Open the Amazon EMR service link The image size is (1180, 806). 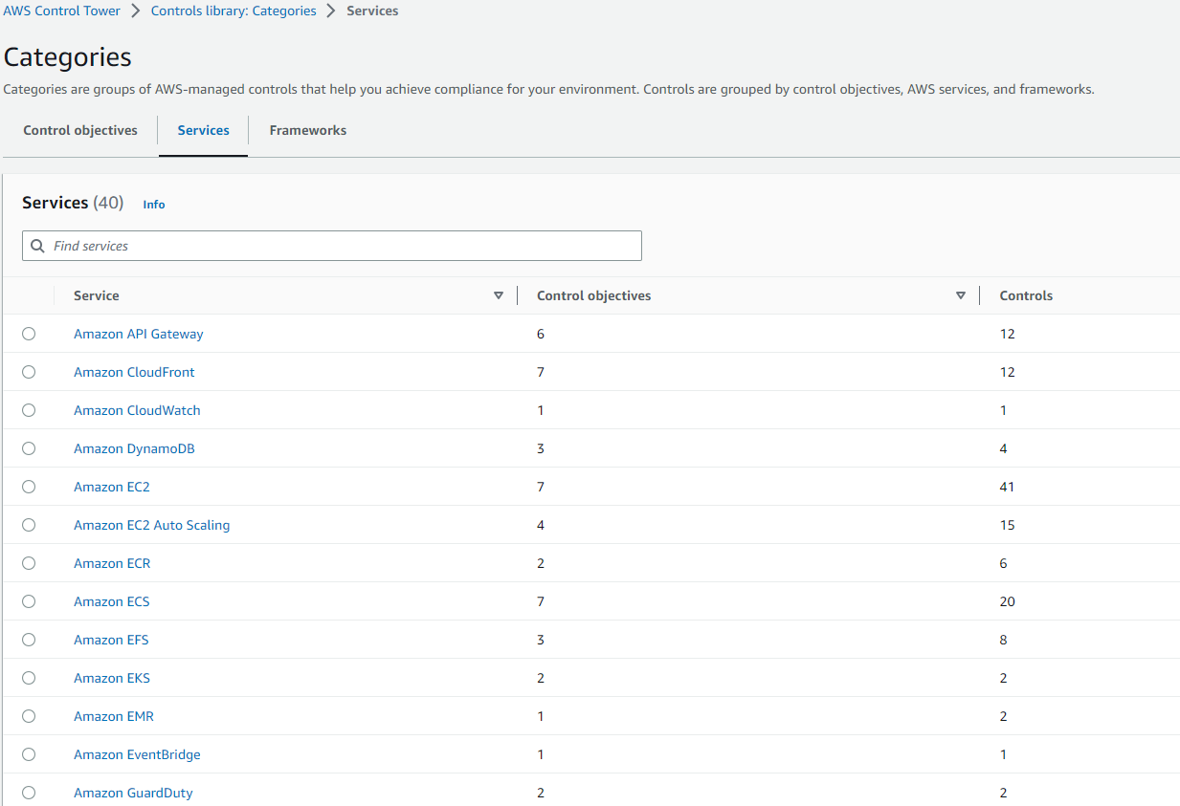pos(114,716)
